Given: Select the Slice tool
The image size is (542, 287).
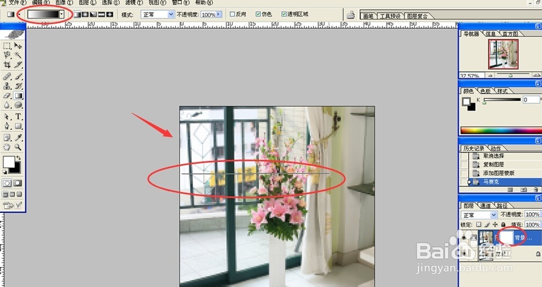Looking at the screenshot, I should pyautogui.click(x=18, y=64).
